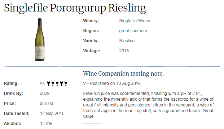This screenshot has width=224, height=129.
Task: Click the Drink By 2028 value
Action: 45,94
